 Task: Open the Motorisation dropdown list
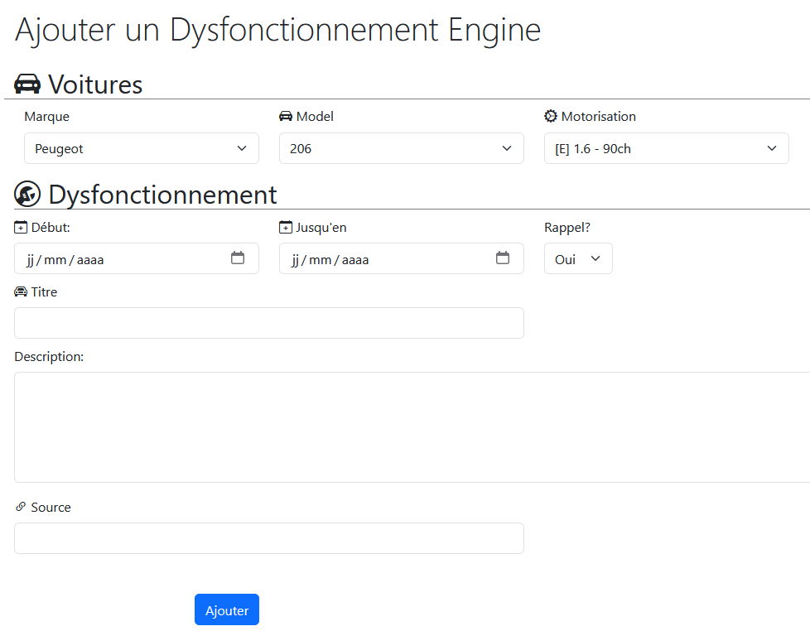[x=666, y=148]
